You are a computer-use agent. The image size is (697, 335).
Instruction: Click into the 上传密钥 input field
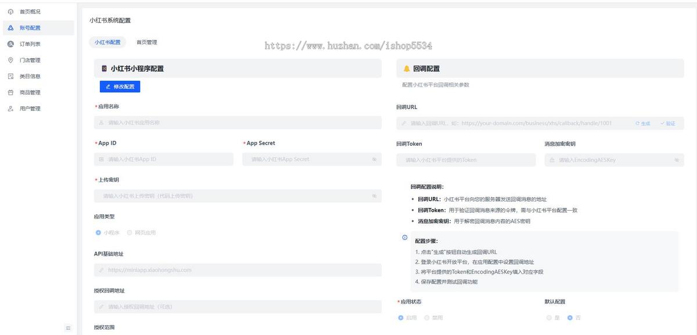pyautogui.click(x=238, y=196)
